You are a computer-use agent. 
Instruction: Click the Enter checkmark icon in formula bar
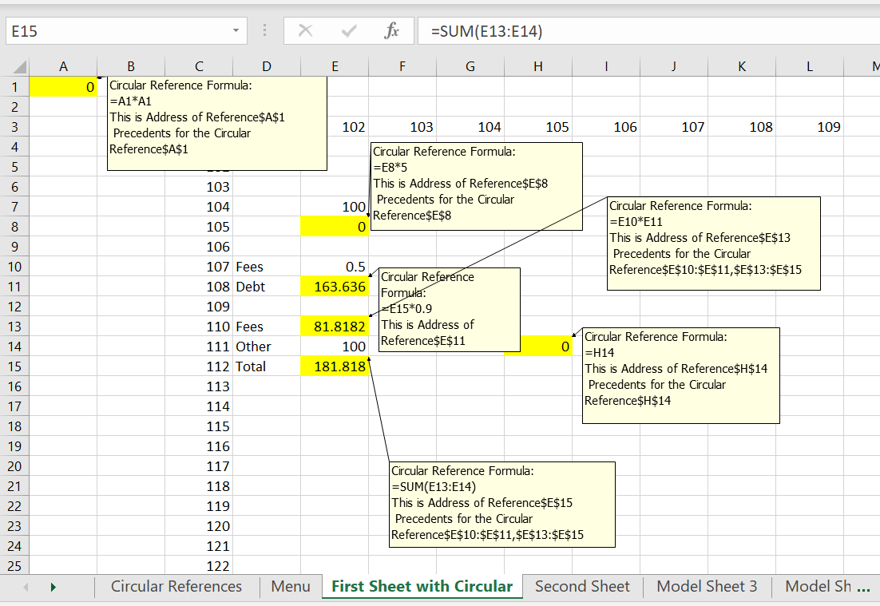click(x=348, y=30)
